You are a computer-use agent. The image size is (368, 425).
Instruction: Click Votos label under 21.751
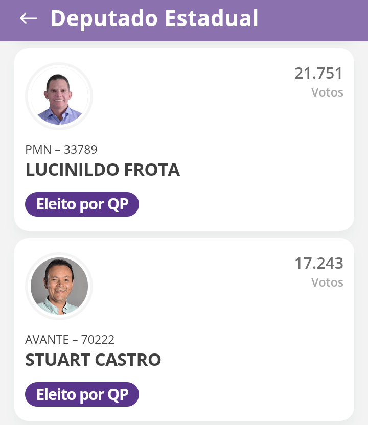tap(327, 92)
